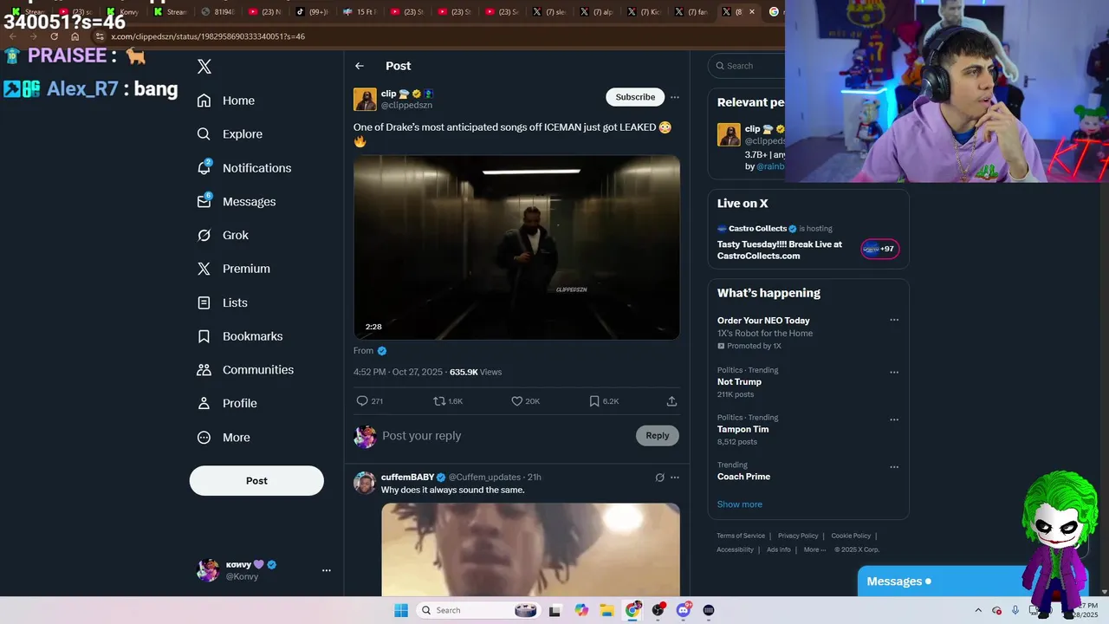Open options for Not Trump trend
The width and height of the screenshot is (1109, 624).
[x=894, y=373]
